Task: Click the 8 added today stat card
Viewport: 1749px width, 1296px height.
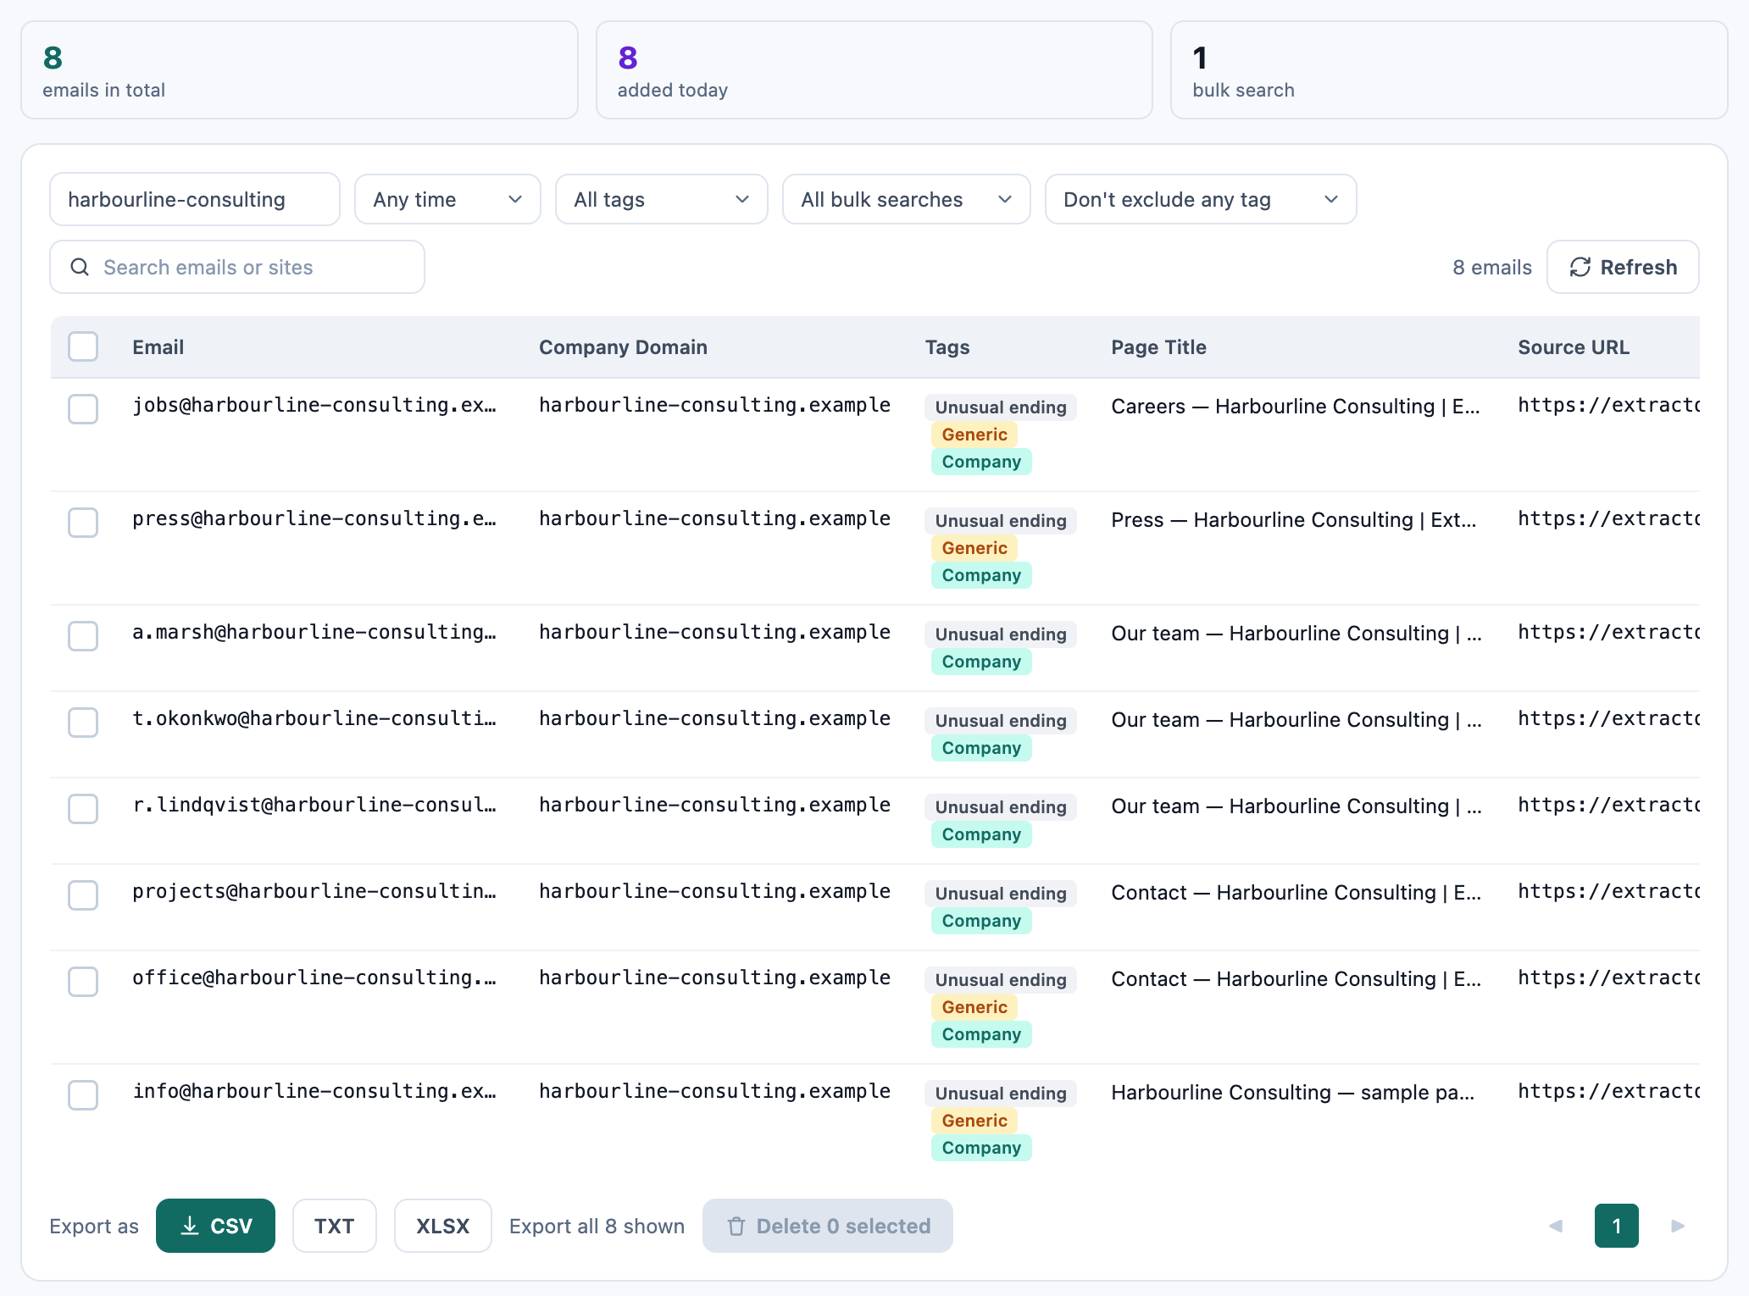Action: click(874, 70)
